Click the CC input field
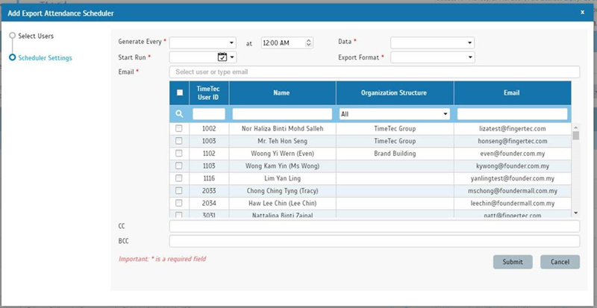The image size is (597, 308). [x=375, y=226]
